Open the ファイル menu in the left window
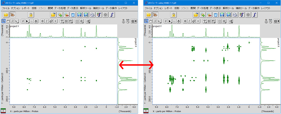 click(x=6, y=8)
